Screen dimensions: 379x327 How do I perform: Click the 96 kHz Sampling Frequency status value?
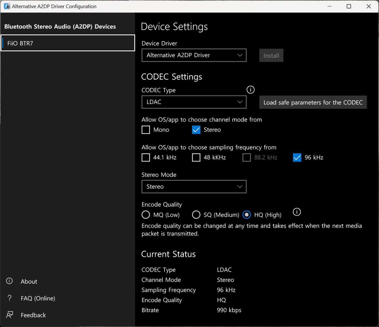tap(226, 290)
